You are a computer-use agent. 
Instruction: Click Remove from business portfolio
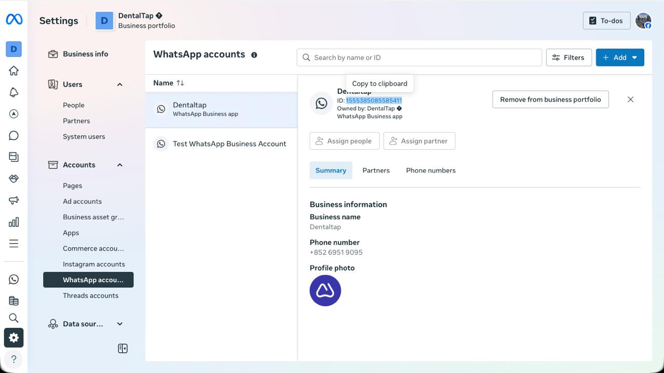click(x=550, y=99)
